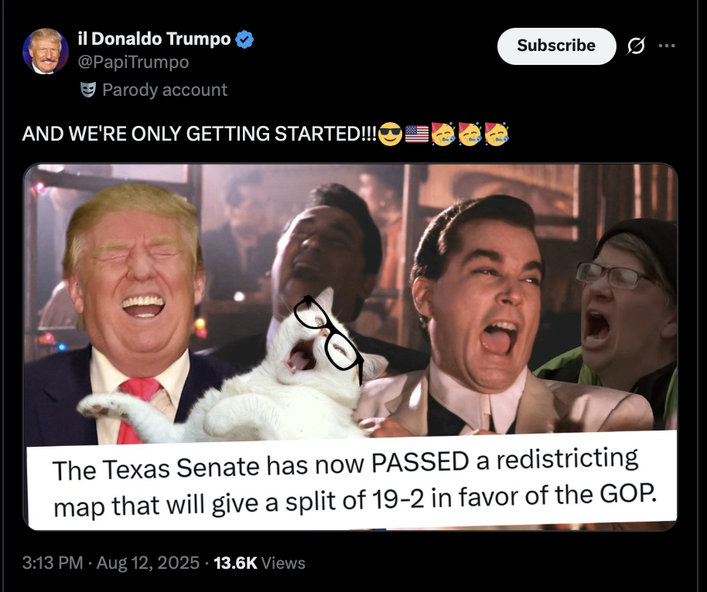Click the AND WE'RE ONLY GETTING STARTED text

tap(200, 134)
